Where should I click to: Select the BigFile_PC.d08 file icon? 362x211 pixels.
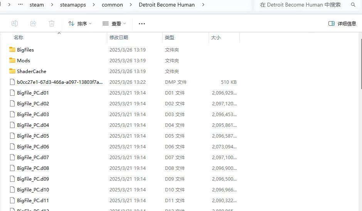coord(12,168)
